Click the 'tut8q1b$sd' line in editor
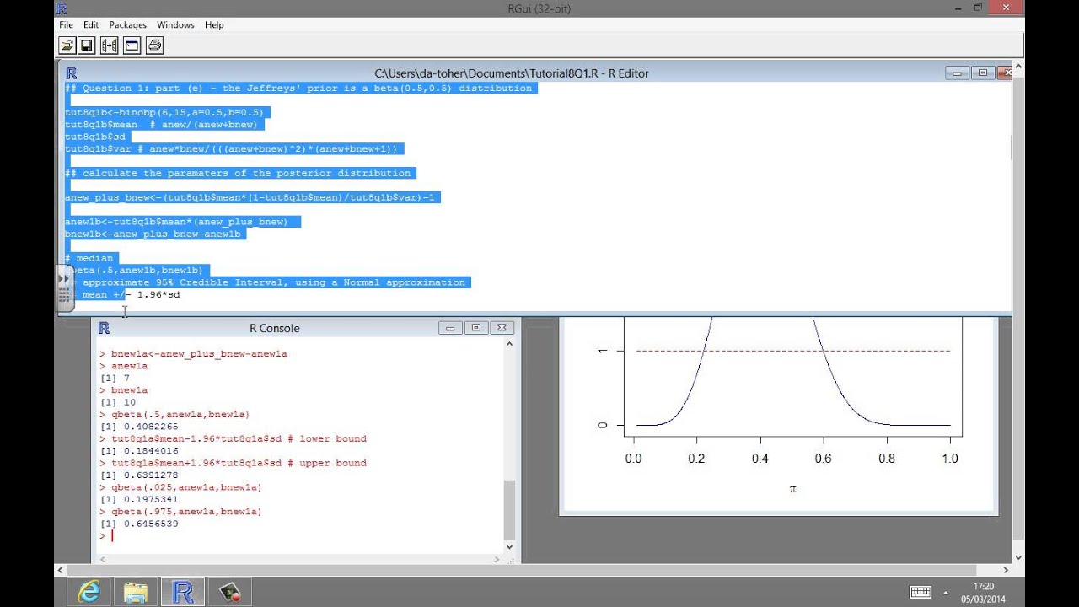The image size is (1079, 607). point(94,137)
